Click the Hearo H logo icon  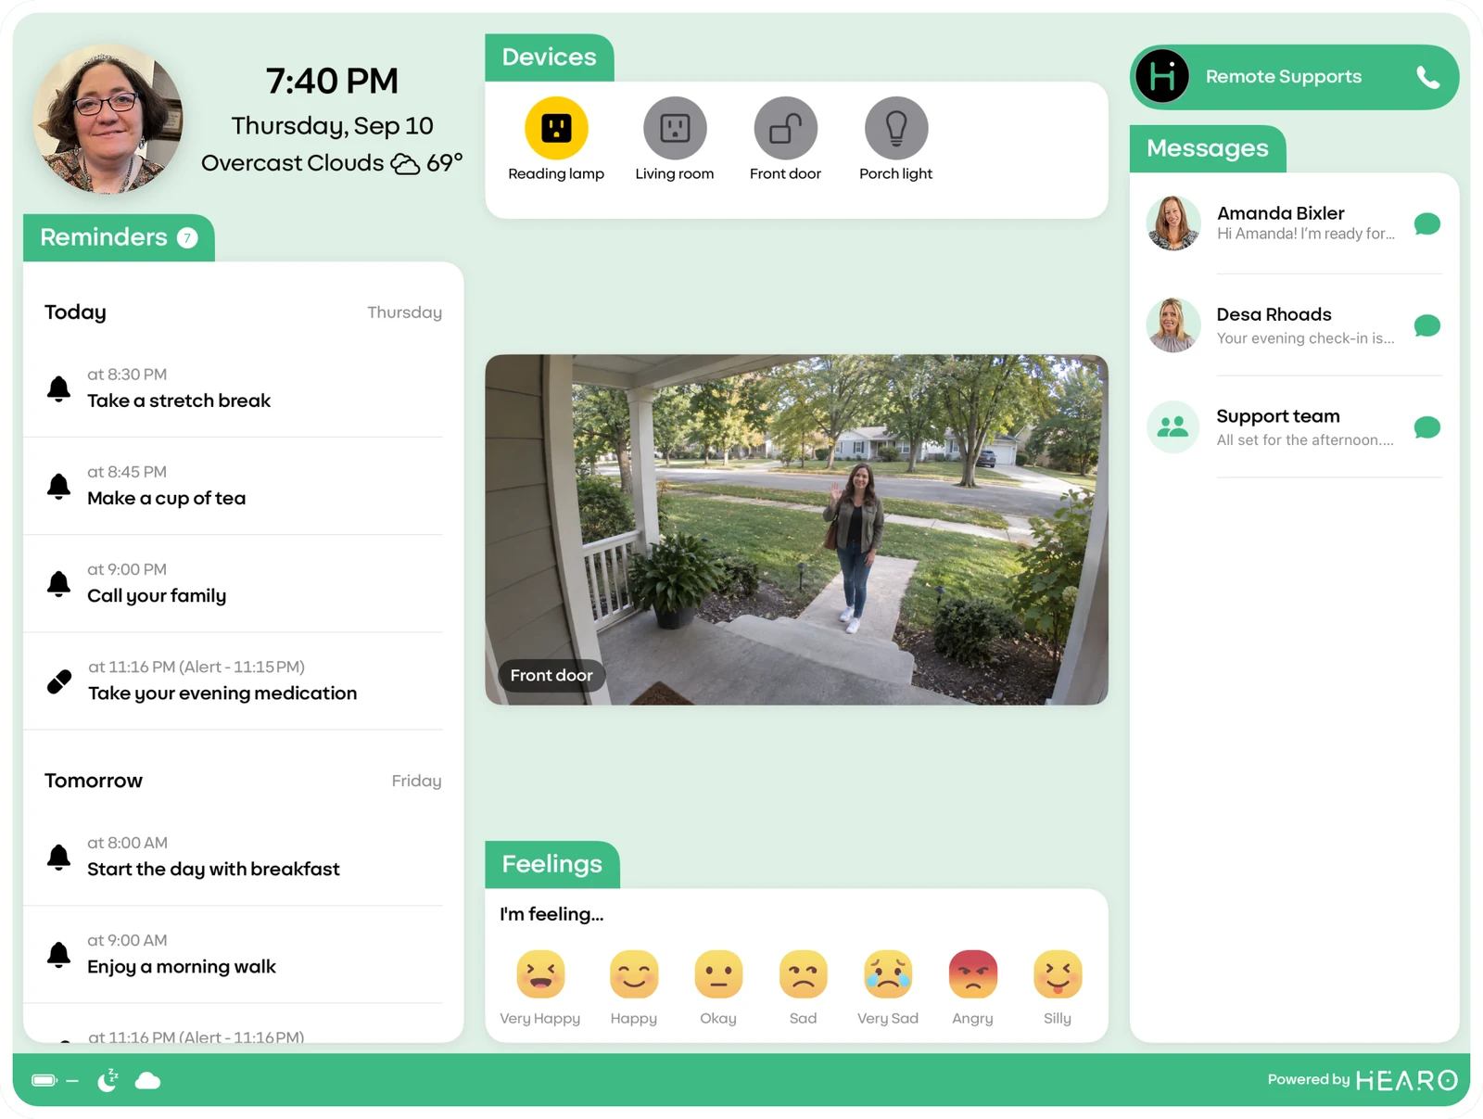1162,76
